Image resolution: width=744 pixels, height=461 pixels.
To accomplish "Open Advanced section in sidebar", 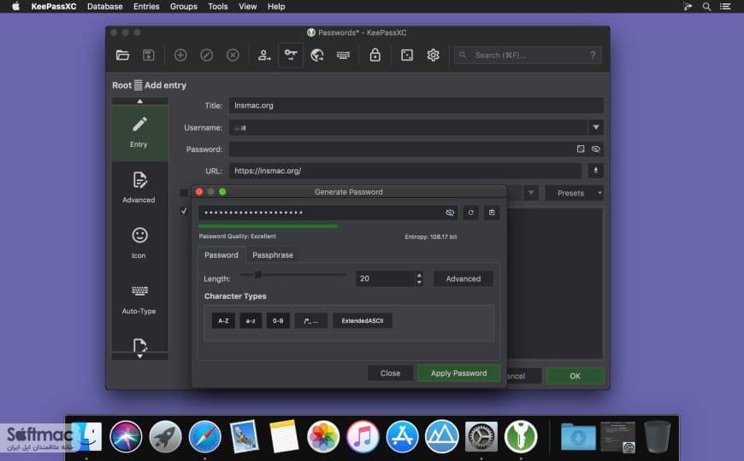I will pos(139,188).
